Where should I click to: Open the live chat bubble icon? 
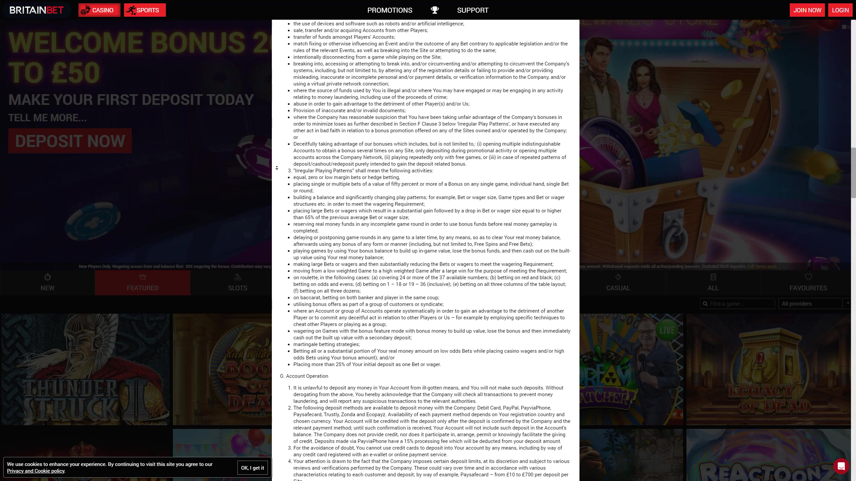pos(841,466)
